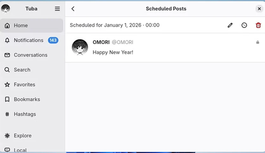The image size is (265, 153).
Task: Open the Local timeline
Action: coord(32,149)
